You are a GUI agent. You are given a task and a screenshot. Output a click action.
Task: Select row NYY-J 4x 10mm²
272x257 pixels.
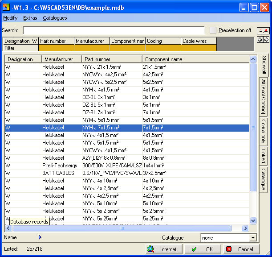127,181
